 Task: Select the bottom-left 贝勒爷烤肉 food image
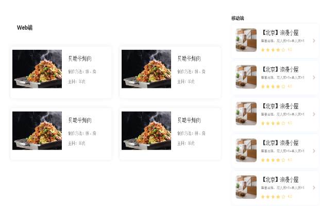click(37, 130)
